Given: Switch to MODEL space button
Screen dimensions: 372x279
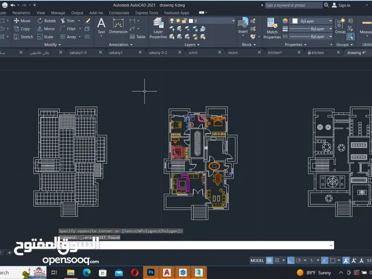Looking at the screenshot, I should (x=257, y=260).
